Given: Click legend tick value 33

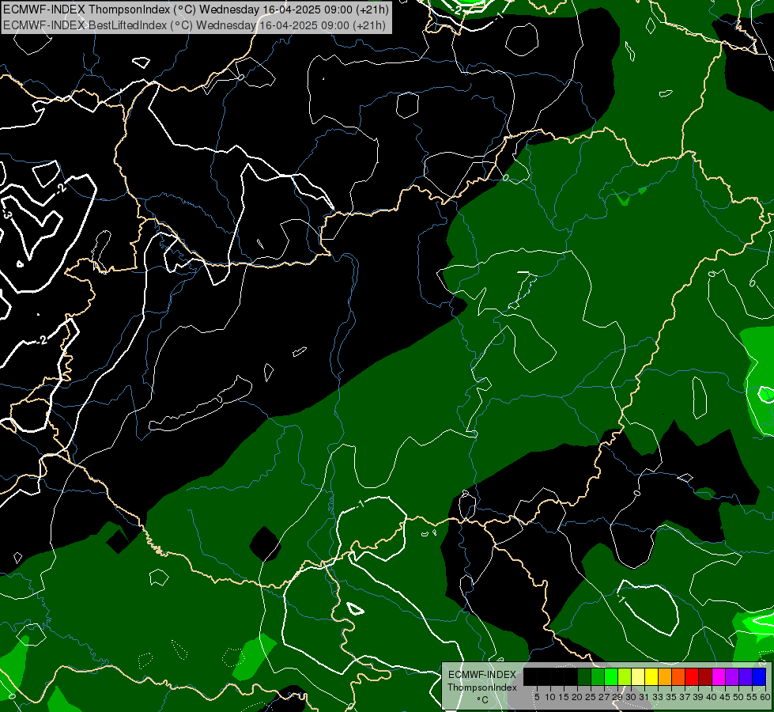Looking at the screenshot, I should pyautogui.click(x=658, y=697).
